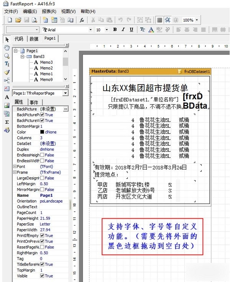This screenshot has width=230, height=282.
Task: Click the Bold formatting button
Action: [x=115, y=30]
